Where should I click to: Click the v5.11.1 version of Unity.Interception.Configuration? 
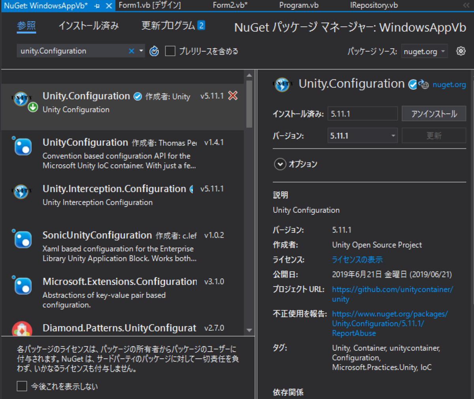click(x=212, y=189)
